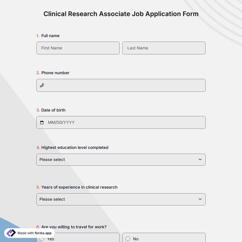Click the experience dropdown chevron arrow
This screenshot has height=242, width=242.
point(200,199)
